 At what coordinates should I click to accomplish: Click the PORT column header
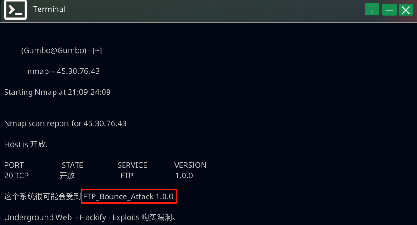(x=14, y=165)
